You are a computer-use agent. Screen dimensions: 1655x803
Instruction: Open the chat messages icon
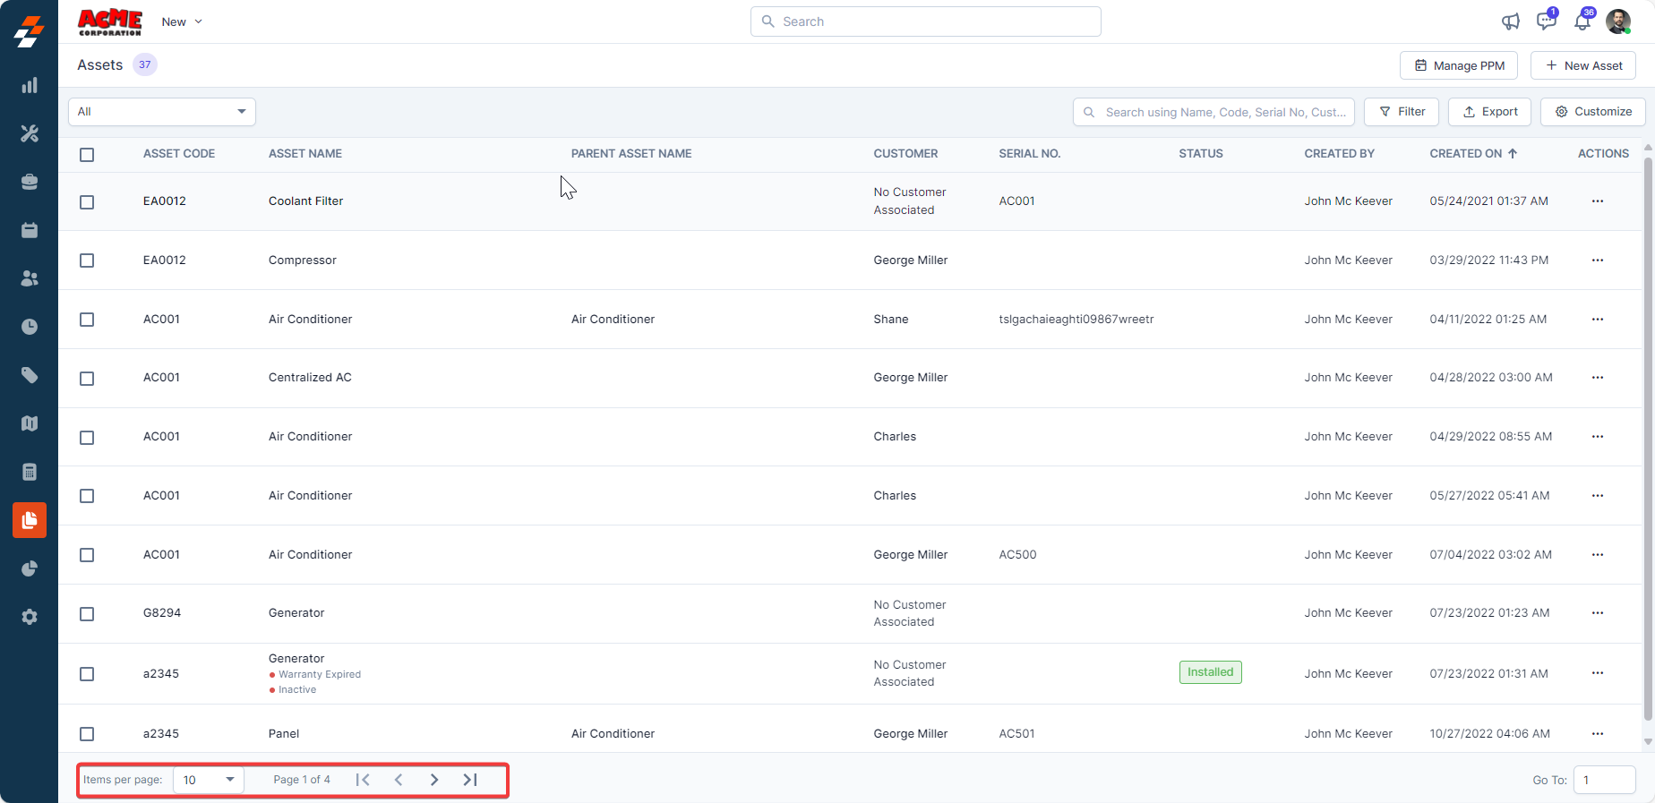click(1546, 21)
